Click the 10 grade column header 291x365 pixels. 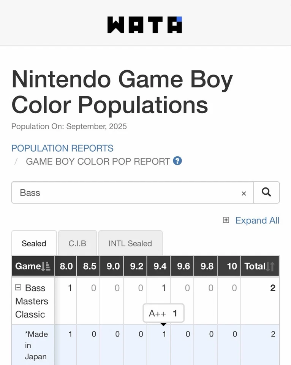(x=232, y=266)
